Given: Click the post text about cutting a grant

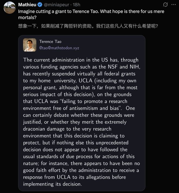Looking at the screenshot, I should click(x=91, y=14).
